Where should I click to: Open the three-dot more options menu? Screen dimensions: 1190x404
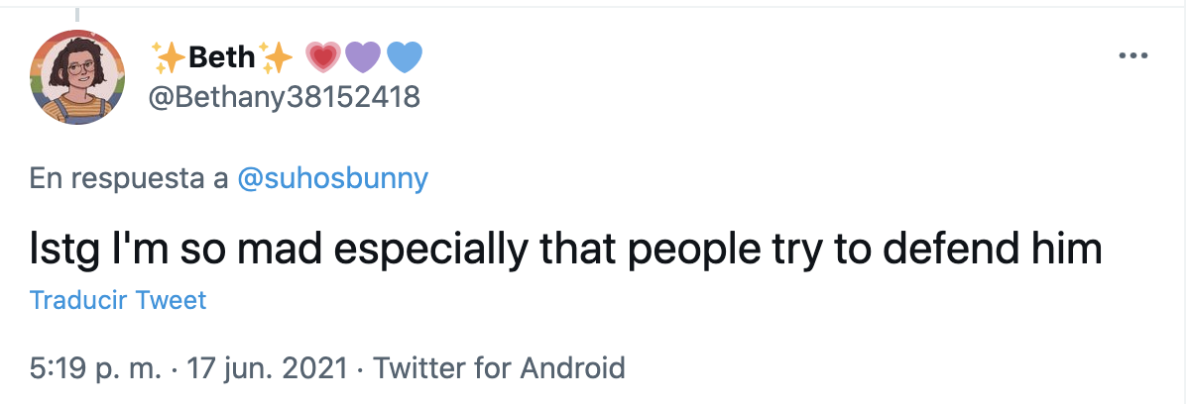point(1131,56)
